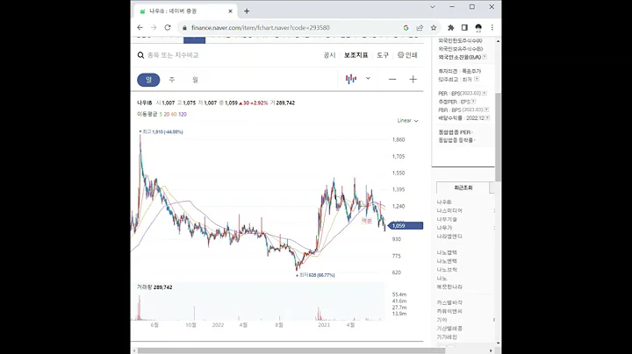Open the 최근조회 recent views tab

pyautogui.click(x=463, y=188)
